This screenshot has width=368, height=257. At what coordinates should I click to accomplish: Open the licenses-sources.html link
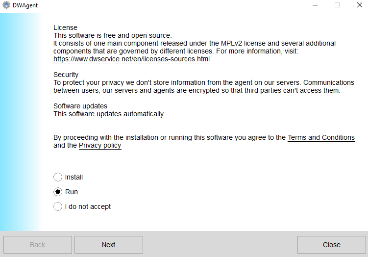pyautogui.click(x=132, y=59)
